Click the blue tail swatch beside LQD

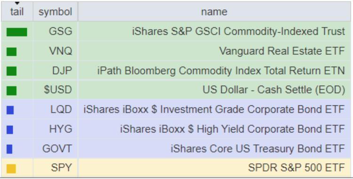(x=10, y=110)
